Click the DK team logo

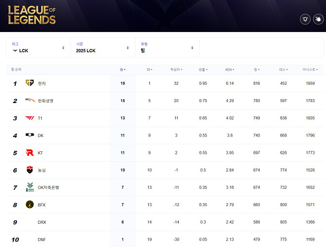tap(30, 136)
